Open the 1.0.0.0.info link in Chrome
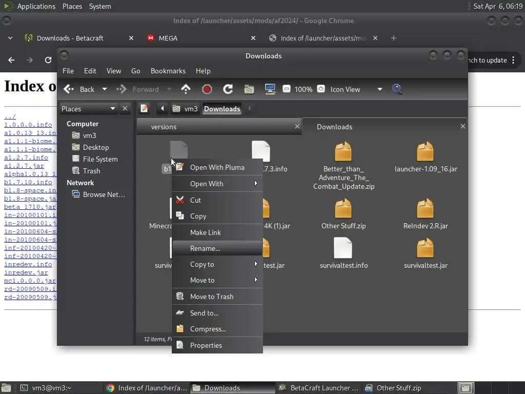Screen dimensions: 525x394 tap(28, 125)
